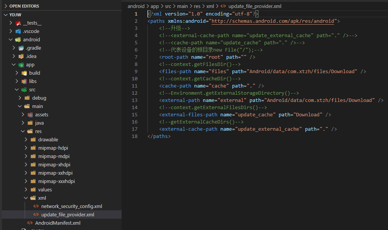
Task: Click the xml folder icon in tree
Action: (x=33, y=198)
